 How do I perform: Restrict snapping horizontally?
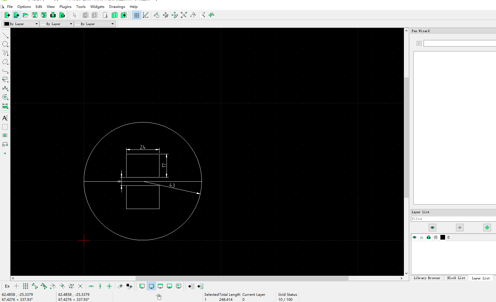point(91,286)
